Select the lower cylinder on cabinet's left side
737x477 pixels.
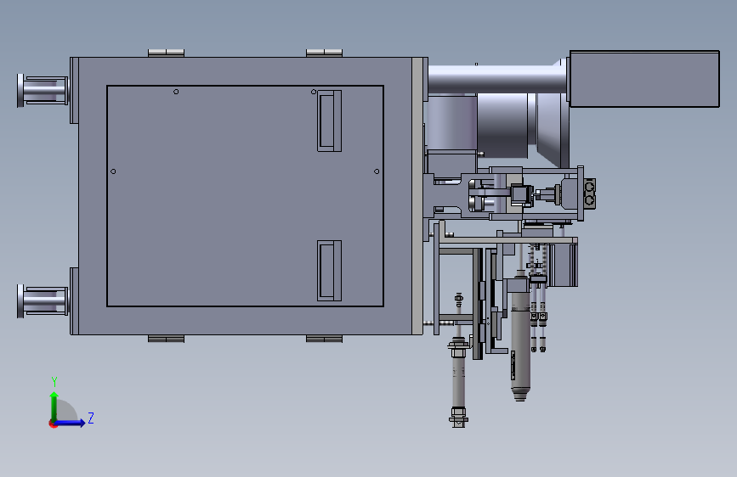[43, 301]
